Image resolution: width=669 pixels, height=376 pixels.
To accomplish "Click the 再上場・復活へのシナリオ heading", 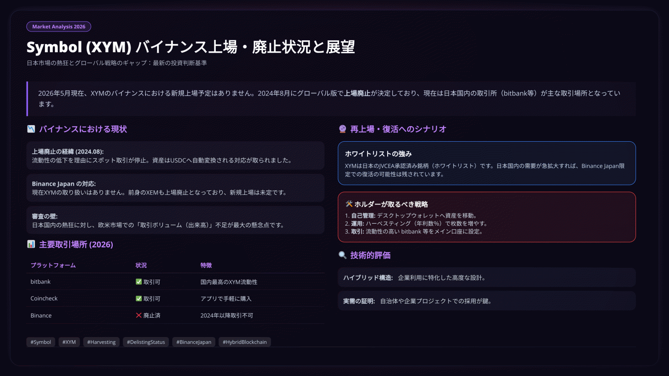I will click(x=398, y=129).
